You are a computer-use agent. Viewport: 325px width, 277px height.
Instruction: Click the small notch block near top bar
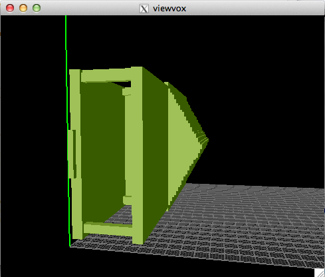[127, 91]
